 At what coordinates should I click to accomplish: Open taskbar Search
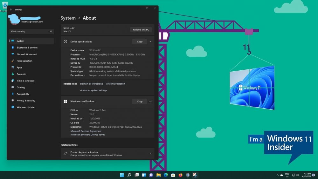click(x=129, y=175)
